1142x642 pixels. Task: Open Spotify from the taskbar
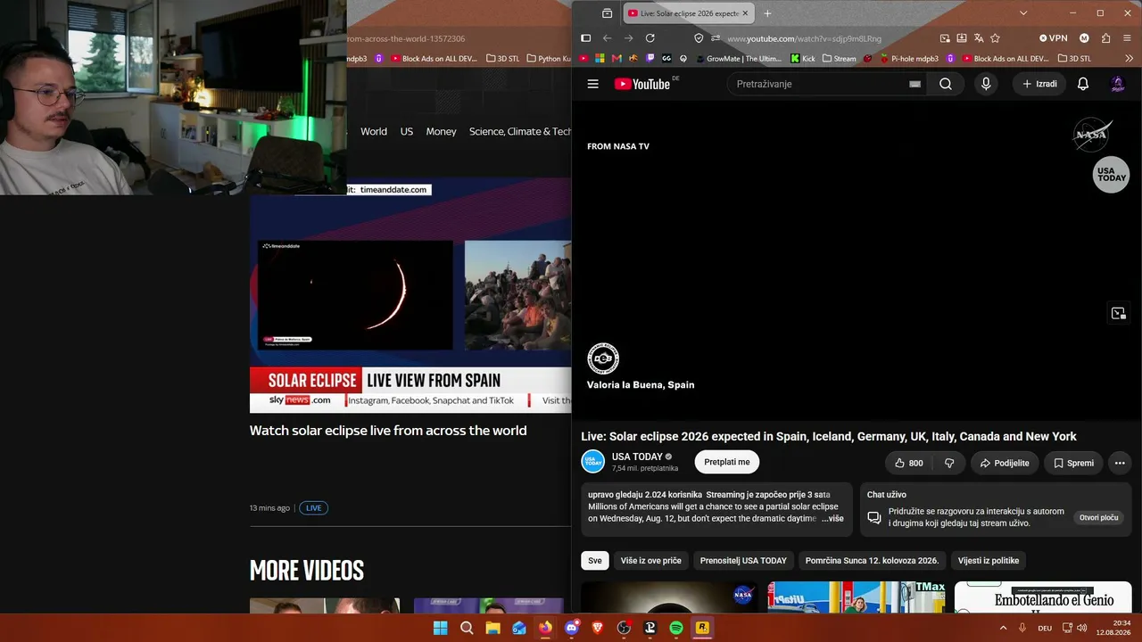[x=676, y=628]
